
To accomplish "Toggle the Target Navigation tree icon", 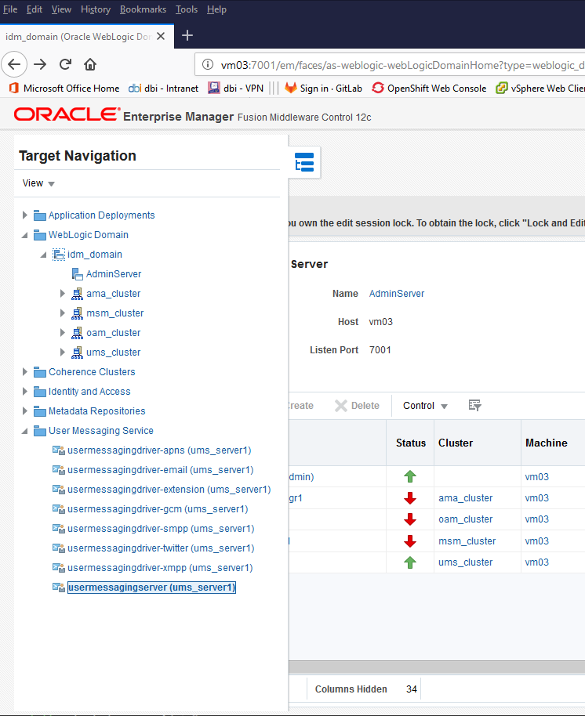I will click(304, 162).
